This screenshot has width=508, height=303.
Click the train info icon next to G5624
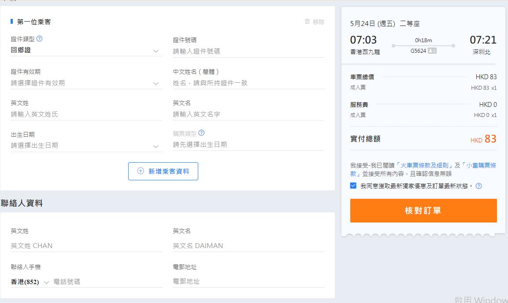pyautogui.click(x=432, y=51)
